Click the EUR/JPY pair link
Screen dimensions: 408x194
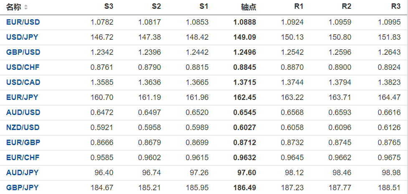[x=22, y=97]
